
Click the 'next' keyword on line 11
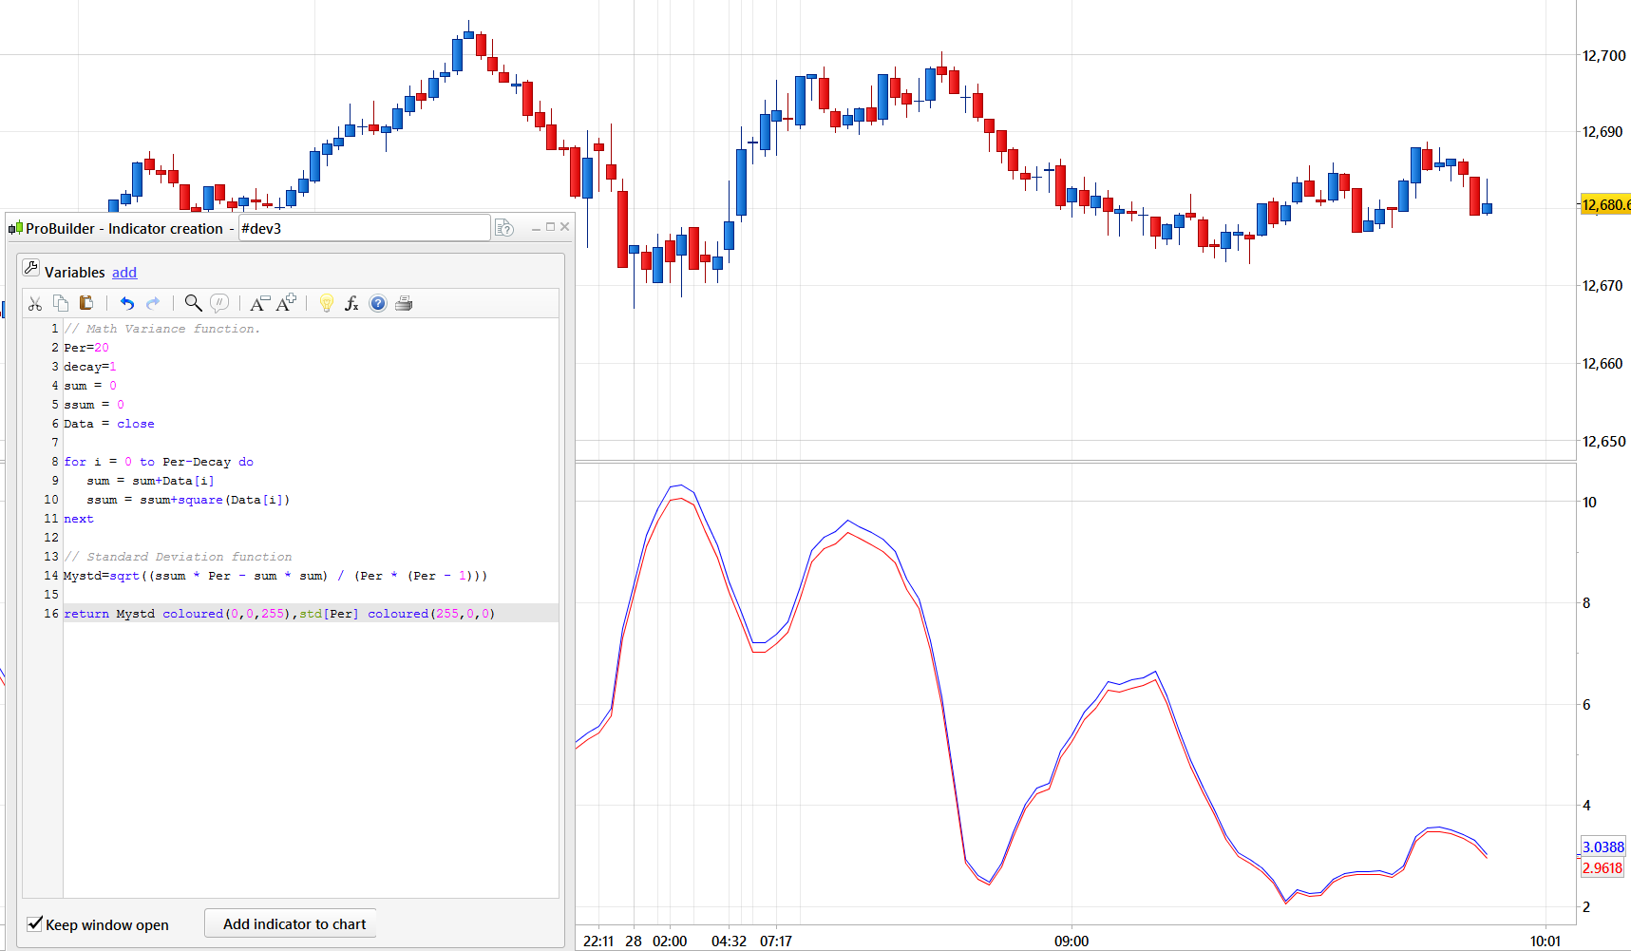[79, 519]
